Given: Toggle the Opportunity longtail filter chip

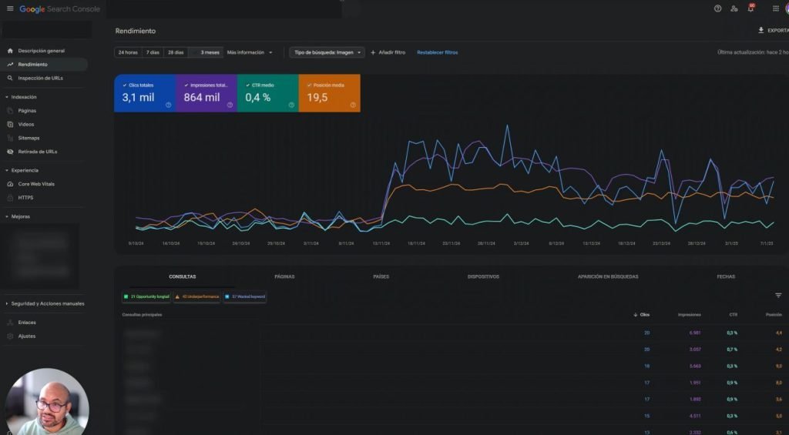Looking at the screenshot, I should coord(146,296).
